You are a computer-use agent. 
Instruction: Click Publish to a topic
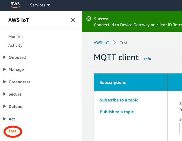(117, 112)
